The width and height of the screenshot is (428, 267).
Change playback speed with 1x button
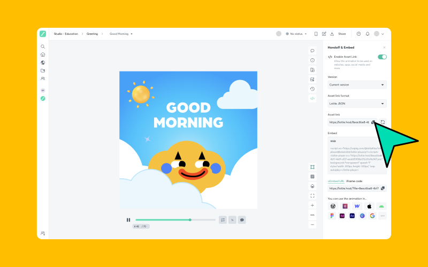(232, 220)
